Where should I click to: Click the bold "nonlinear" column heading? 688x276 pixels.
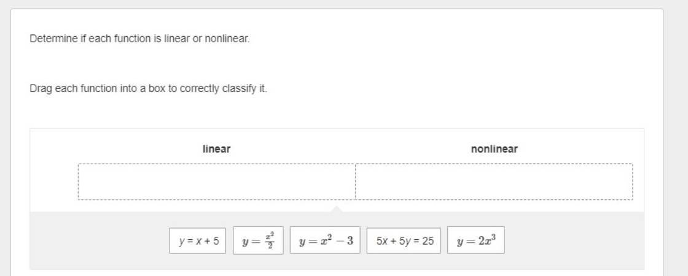[494, 149]
